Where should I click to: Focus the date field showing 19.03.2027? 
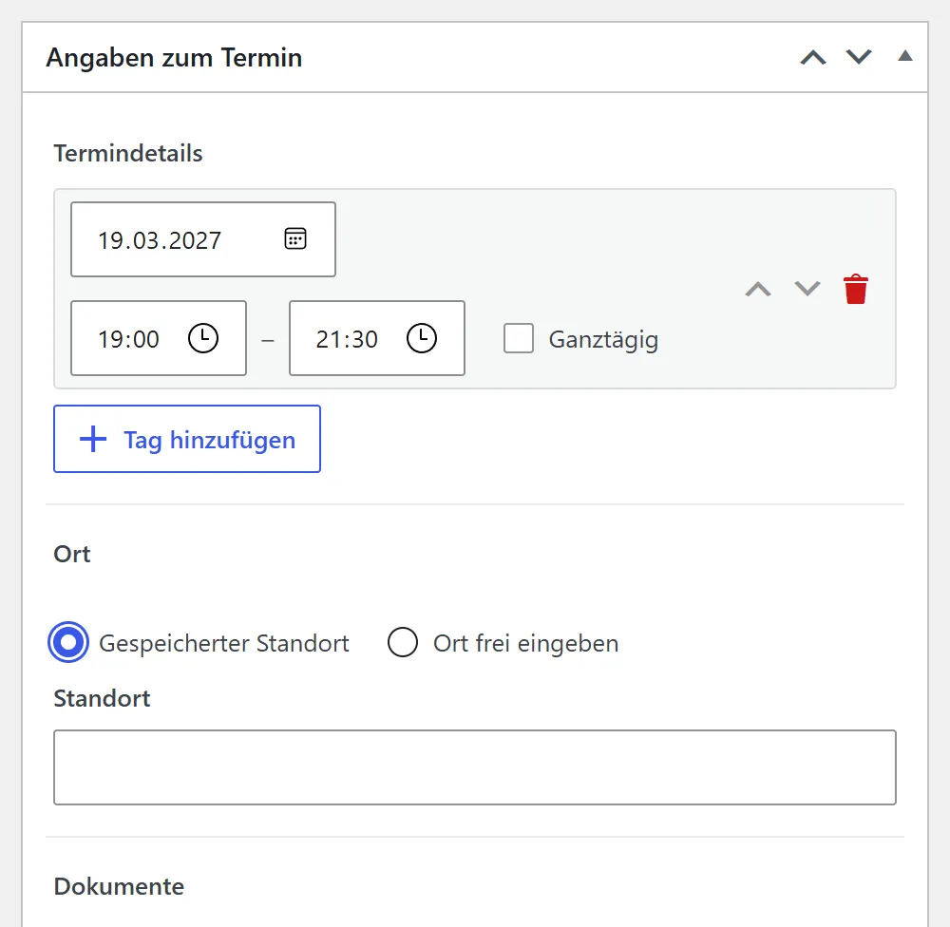pyautogui.click(x=203, y=239)
